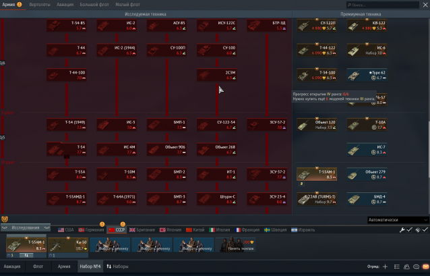Click the squad contacts list icon
Image resolution: width=430 pixels, height=276 pixels.
point(396,267)
